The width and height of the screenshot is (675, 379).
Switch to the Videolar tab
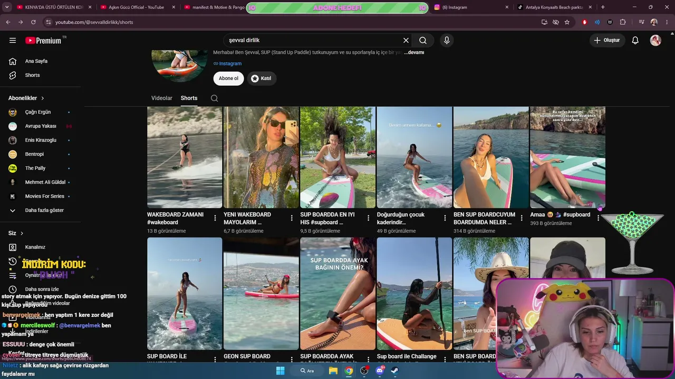pos(162,98)
